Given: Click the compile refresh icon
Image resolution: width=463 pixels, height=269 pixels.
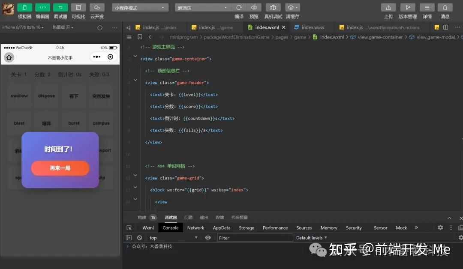Looking at the screenshot, I should click(239, 7).
